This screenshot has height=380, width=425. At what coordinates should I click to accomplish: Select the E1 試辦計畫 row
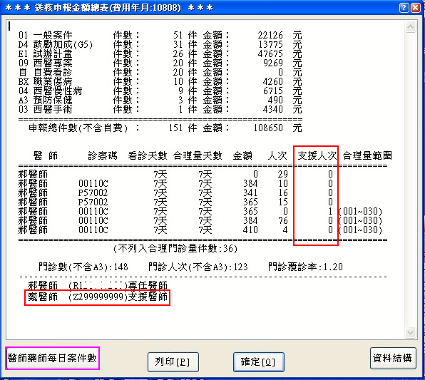pos(160,53)
